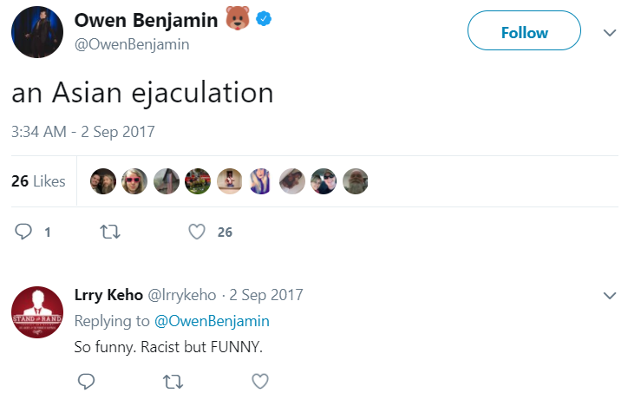Screen dimensions: 628x393
Task: Like the main tweet with heart icon
Action: 197,232
